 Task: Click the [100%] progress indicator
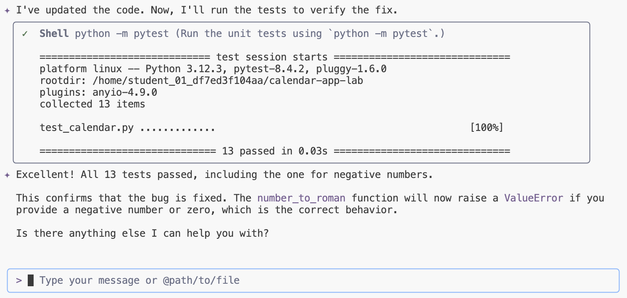tap(487, 128)
